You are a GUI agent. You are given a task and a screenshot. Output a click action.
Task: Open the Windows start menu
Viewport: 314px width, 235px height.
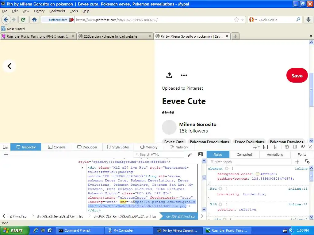click(15, 230)
